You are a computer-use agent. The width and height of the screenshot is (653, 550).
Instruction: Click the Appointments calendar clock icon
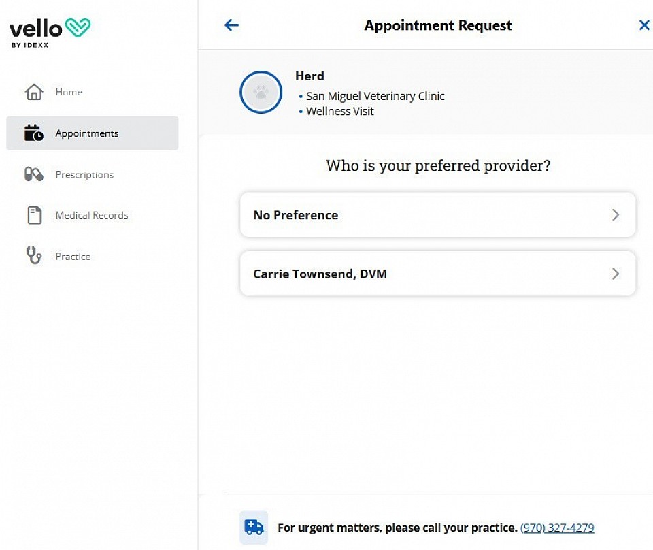34,133
